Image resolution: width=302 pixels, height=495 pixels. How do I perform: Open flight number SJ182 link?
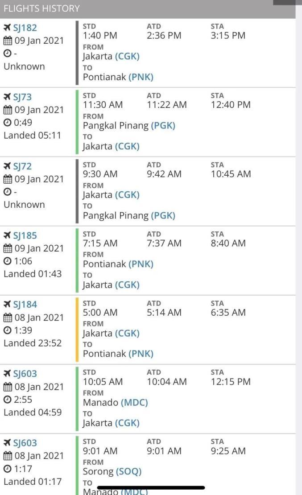25,28
